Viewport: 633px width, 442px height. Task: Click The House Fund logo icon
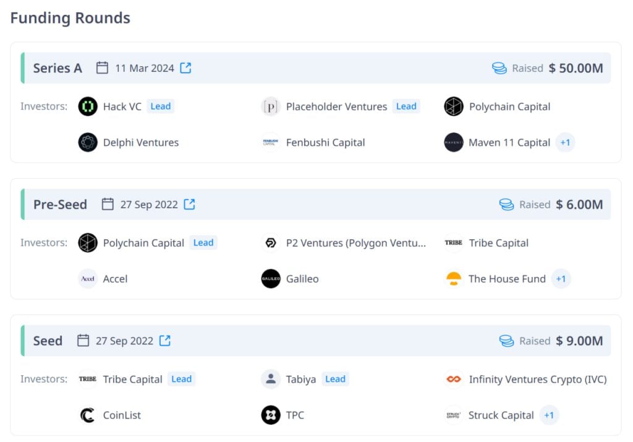pos(454,279)
